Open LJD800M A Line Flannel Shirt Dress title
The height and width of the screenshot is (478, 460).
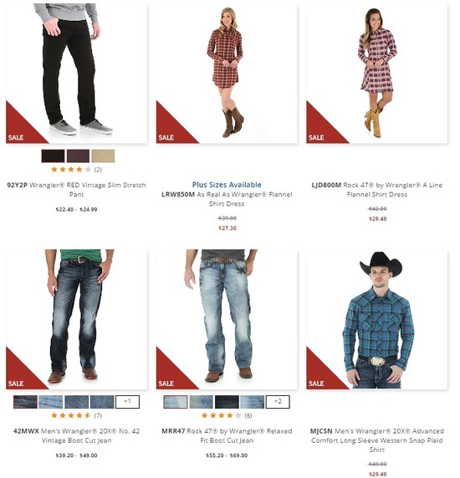pyautogui.click(x=377, y=190)
